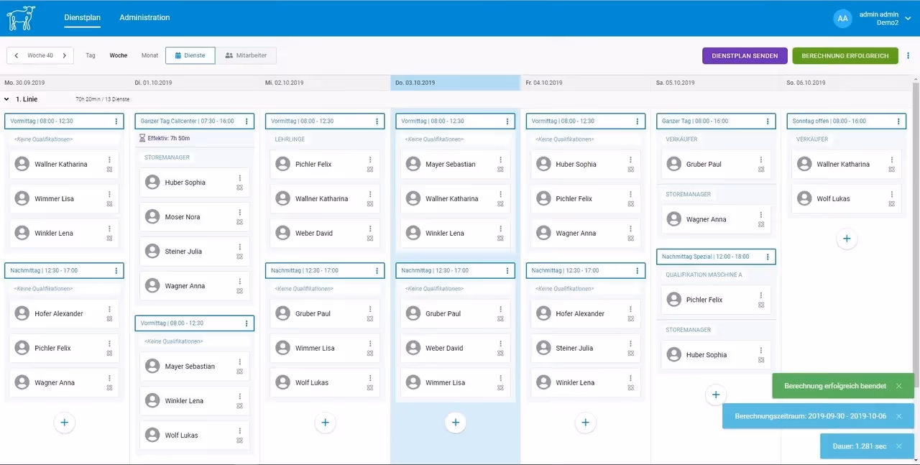
Task: Add a shift on Thursday
Action: pos(455,423)
